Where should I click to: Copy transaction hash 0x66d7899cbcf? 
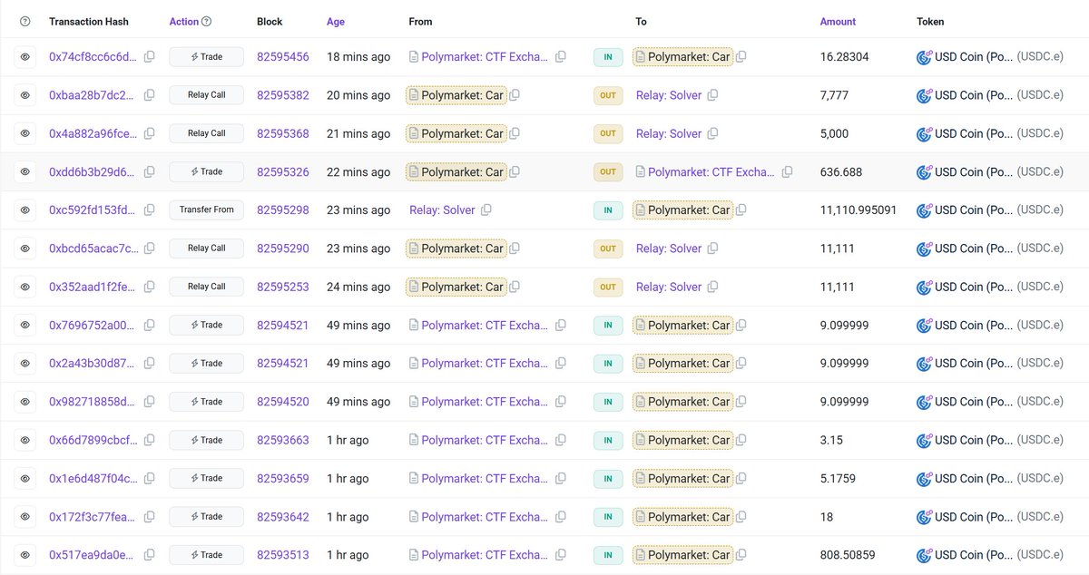tap(150, 439)
